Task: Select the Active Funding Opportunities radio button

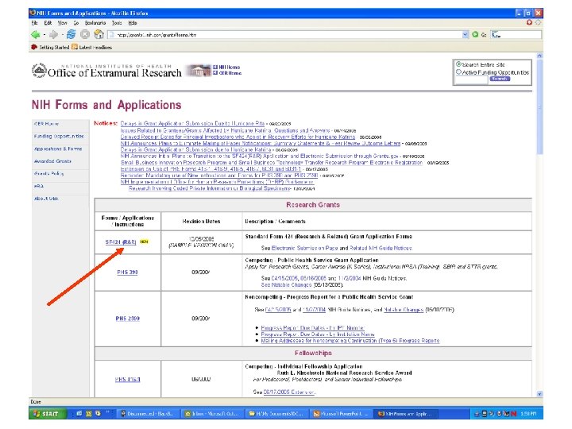Action: click(458, 72)
